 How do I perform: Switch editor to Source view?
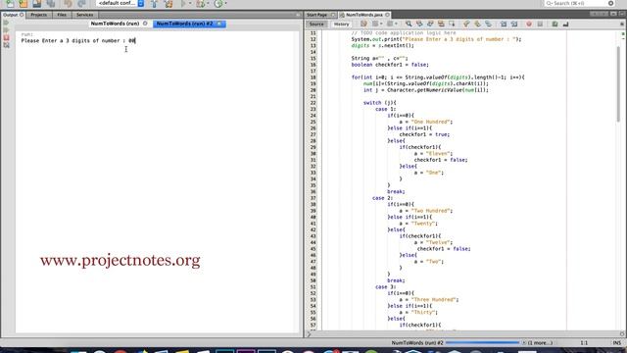click(316, 25)
